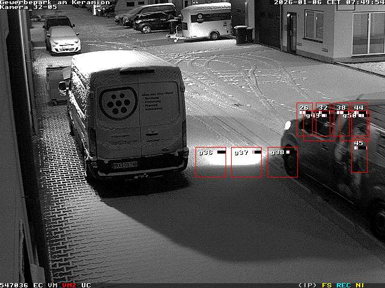
Task: Select the g37 detection zone box
Action: [x=246, y=162]
